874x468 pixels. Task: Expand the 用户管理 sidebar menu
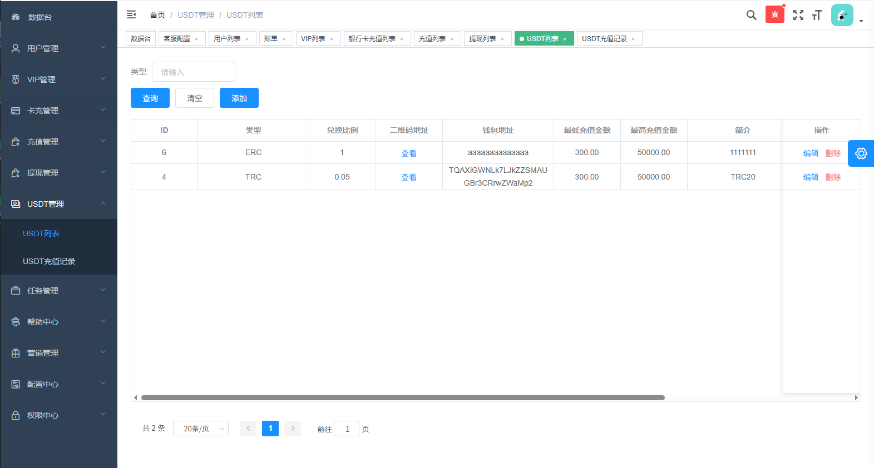58,48
